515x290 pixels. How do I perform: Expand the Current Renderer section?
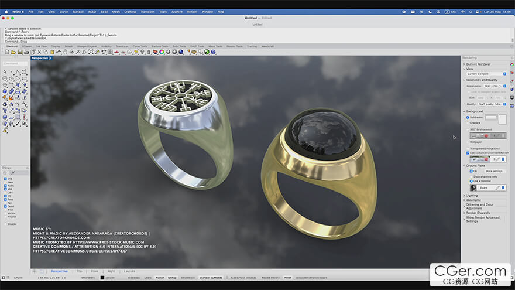464,64
